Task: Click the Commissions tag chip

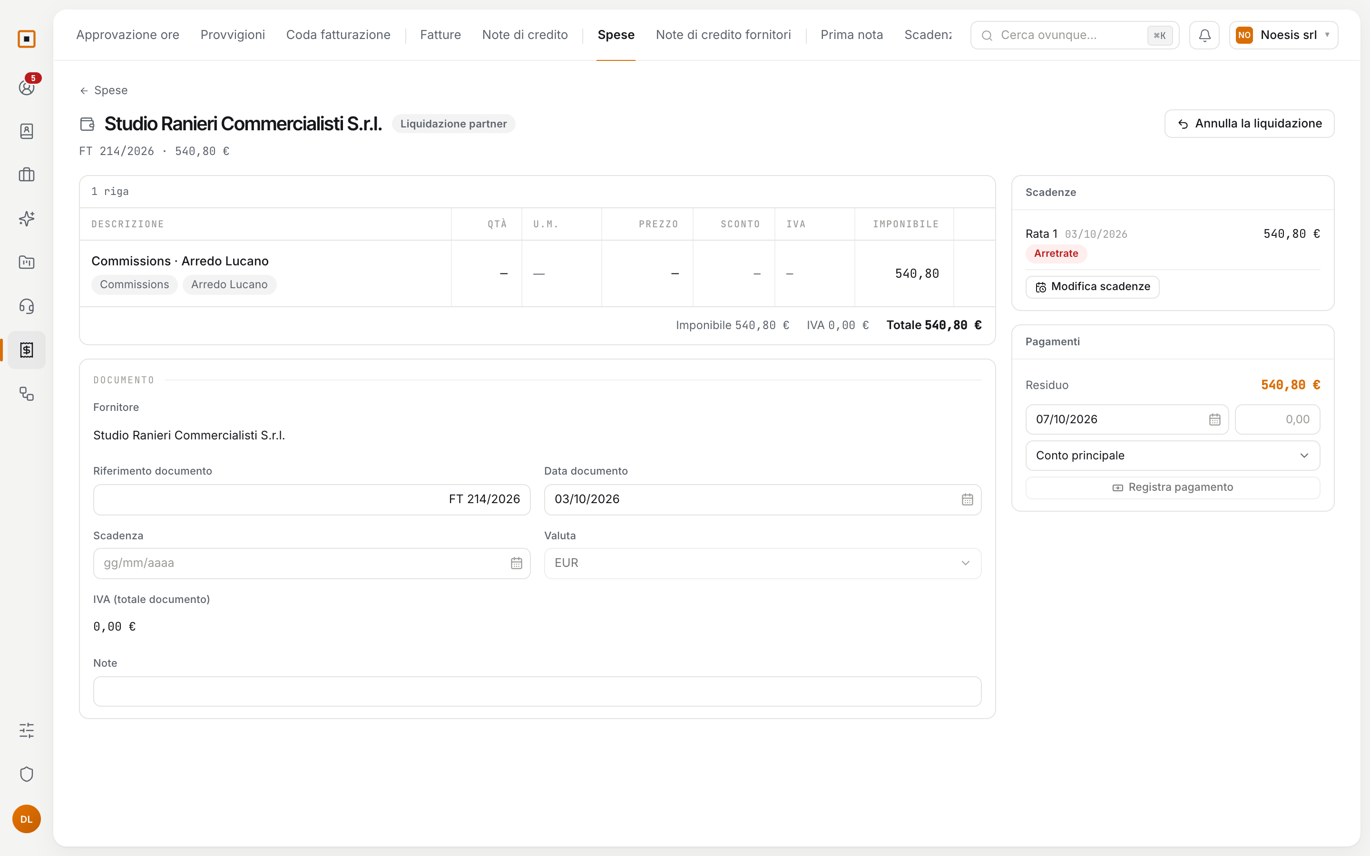Action: pyautogui.click(x=134, y=285)
